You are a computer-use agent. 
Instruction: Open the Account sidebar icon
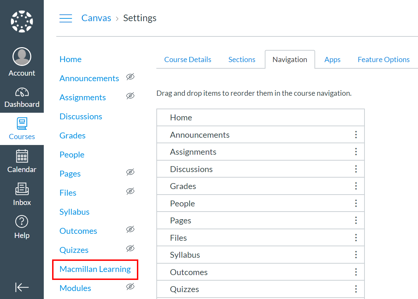(22, 56)
